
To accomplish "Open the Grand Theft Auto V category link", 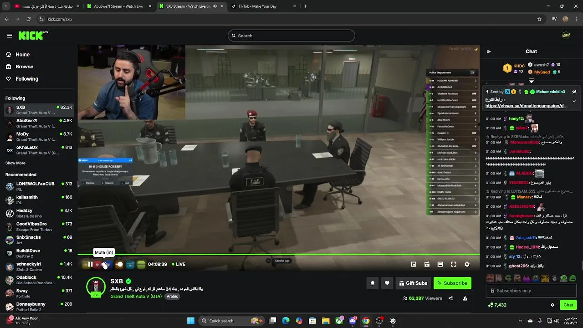I will (x=136, y=296).
